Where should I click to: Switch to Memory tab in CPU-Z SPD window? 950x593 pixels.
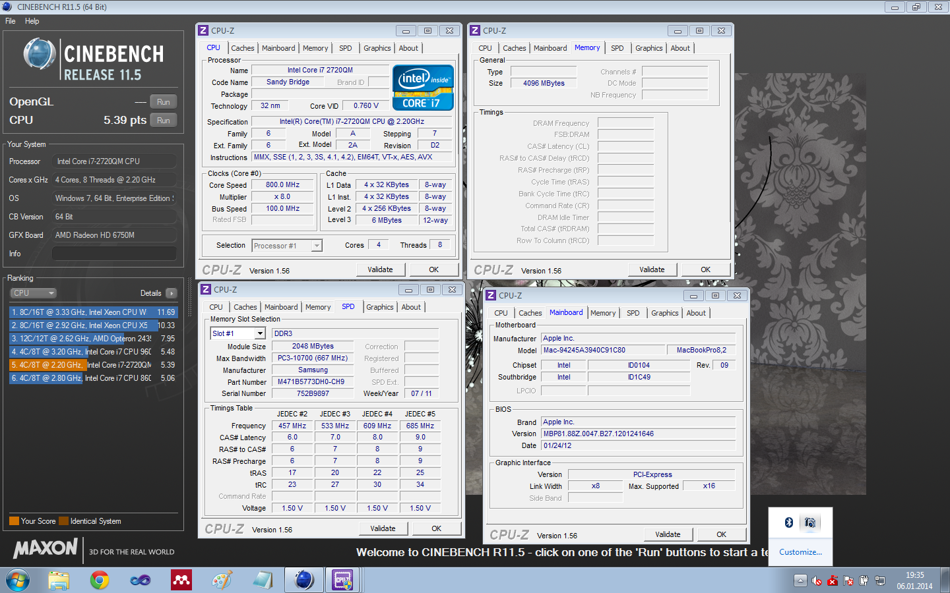pos(318,307)
